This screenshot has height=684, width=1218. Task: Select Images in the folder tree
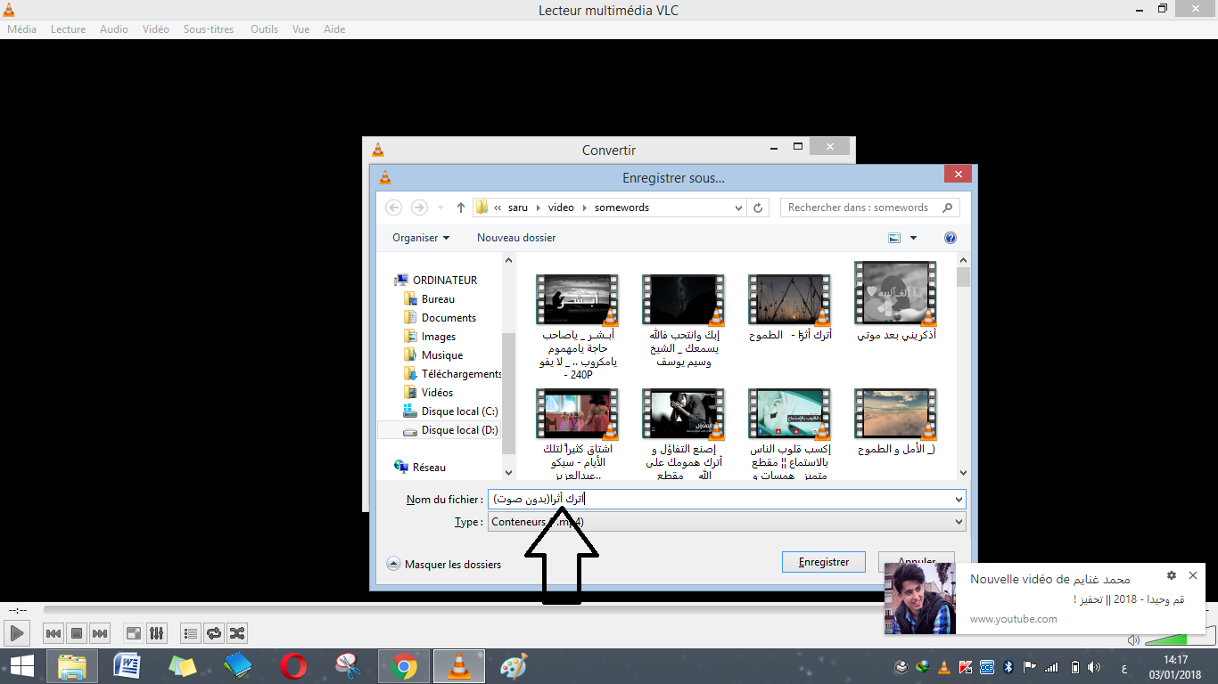tap(439, 337)
